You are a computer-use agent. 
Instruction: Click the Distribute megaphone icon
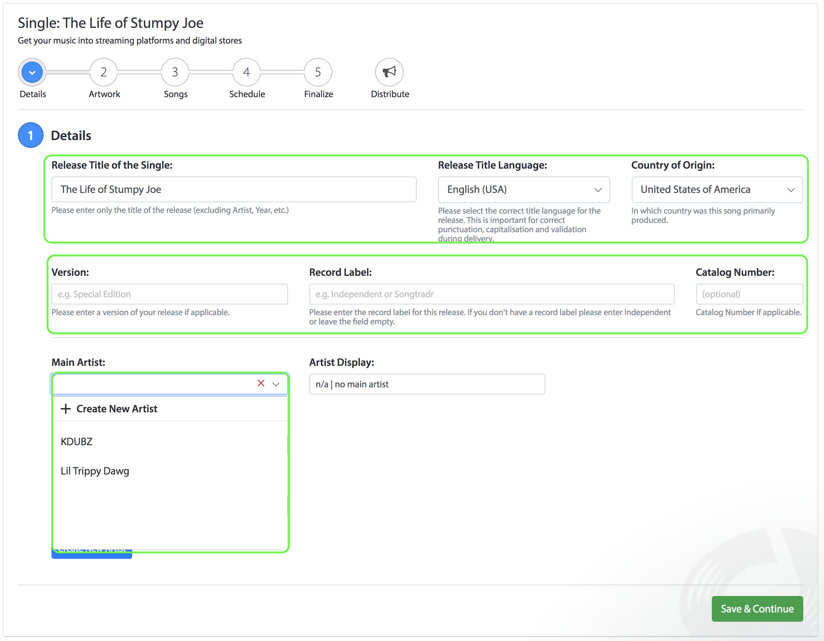(389, 72)
